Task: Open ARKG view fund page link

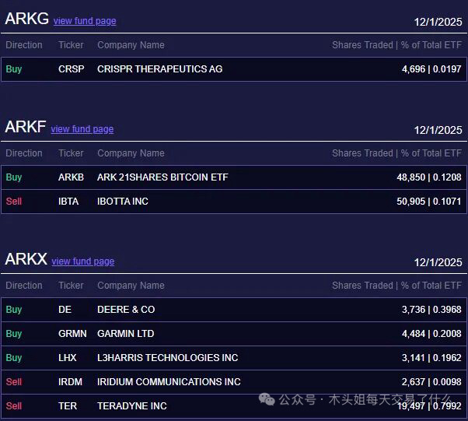Action: pos(85,21)
